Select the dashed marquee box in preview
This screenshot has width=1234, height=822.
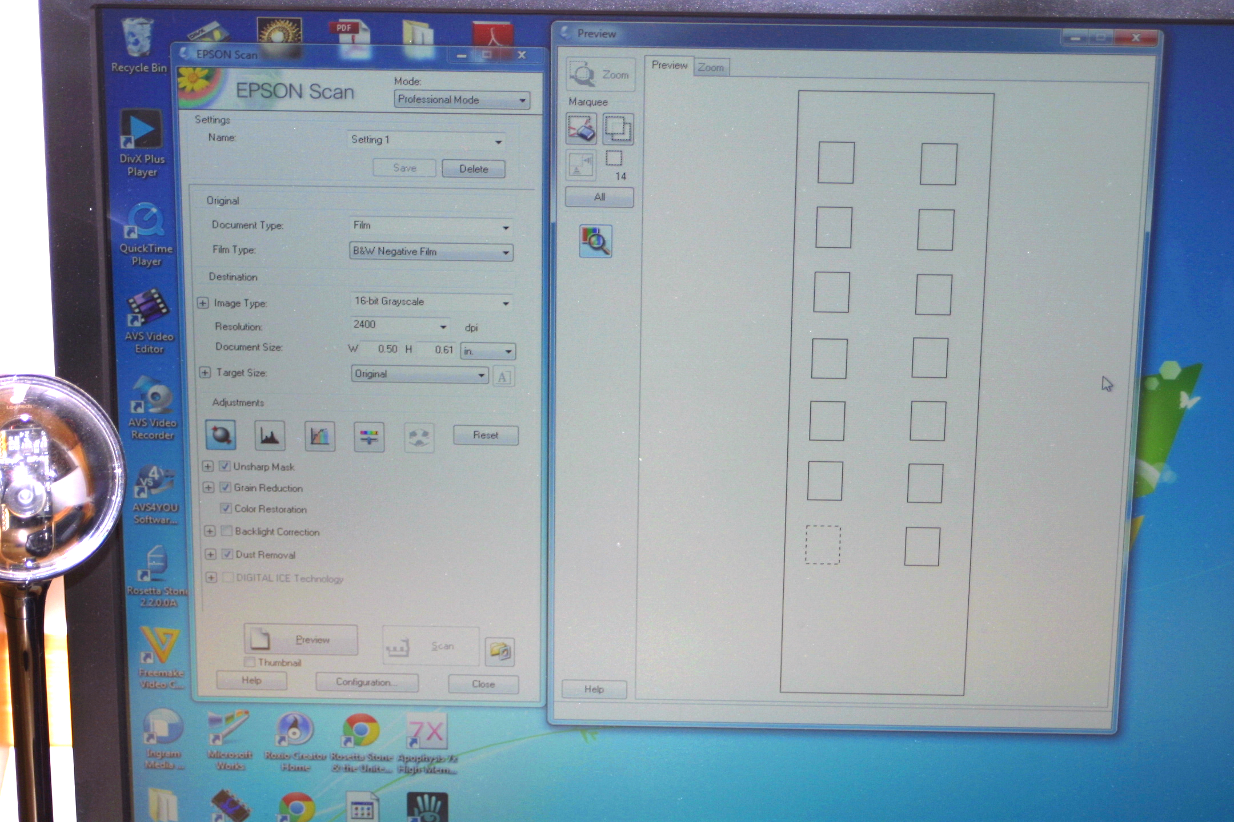tap(823, 545)
